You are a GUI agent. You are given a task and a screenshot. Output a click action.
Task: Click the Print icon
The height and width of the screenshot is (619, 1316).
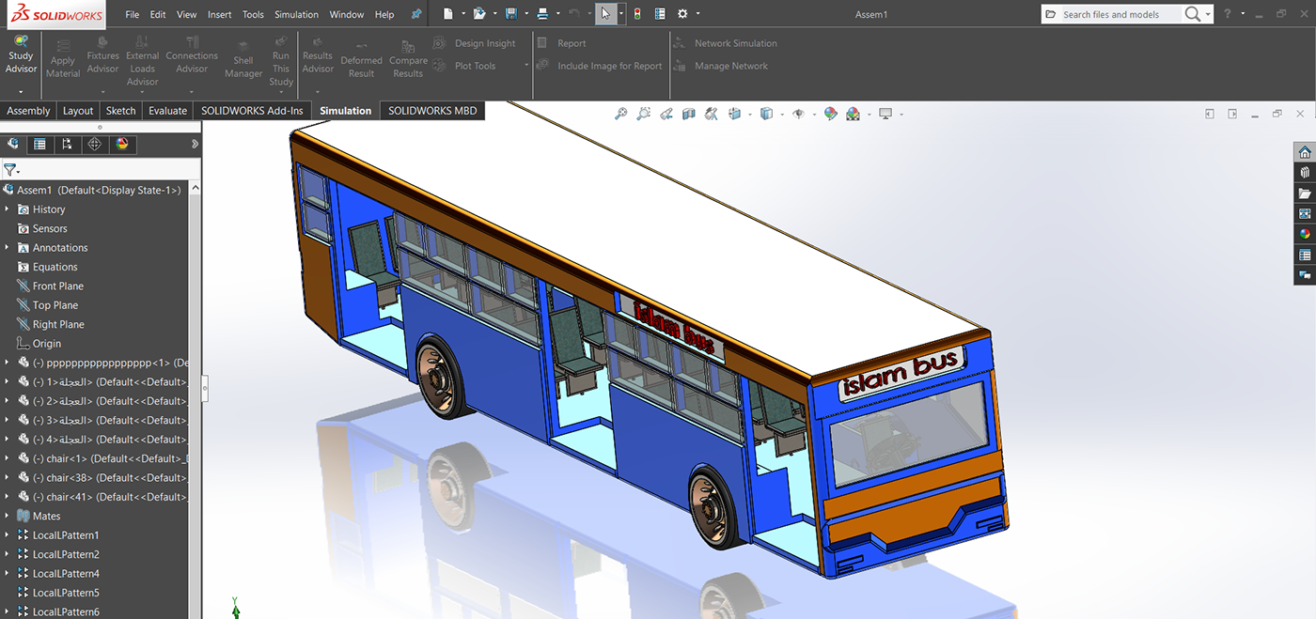click(542, 14)
